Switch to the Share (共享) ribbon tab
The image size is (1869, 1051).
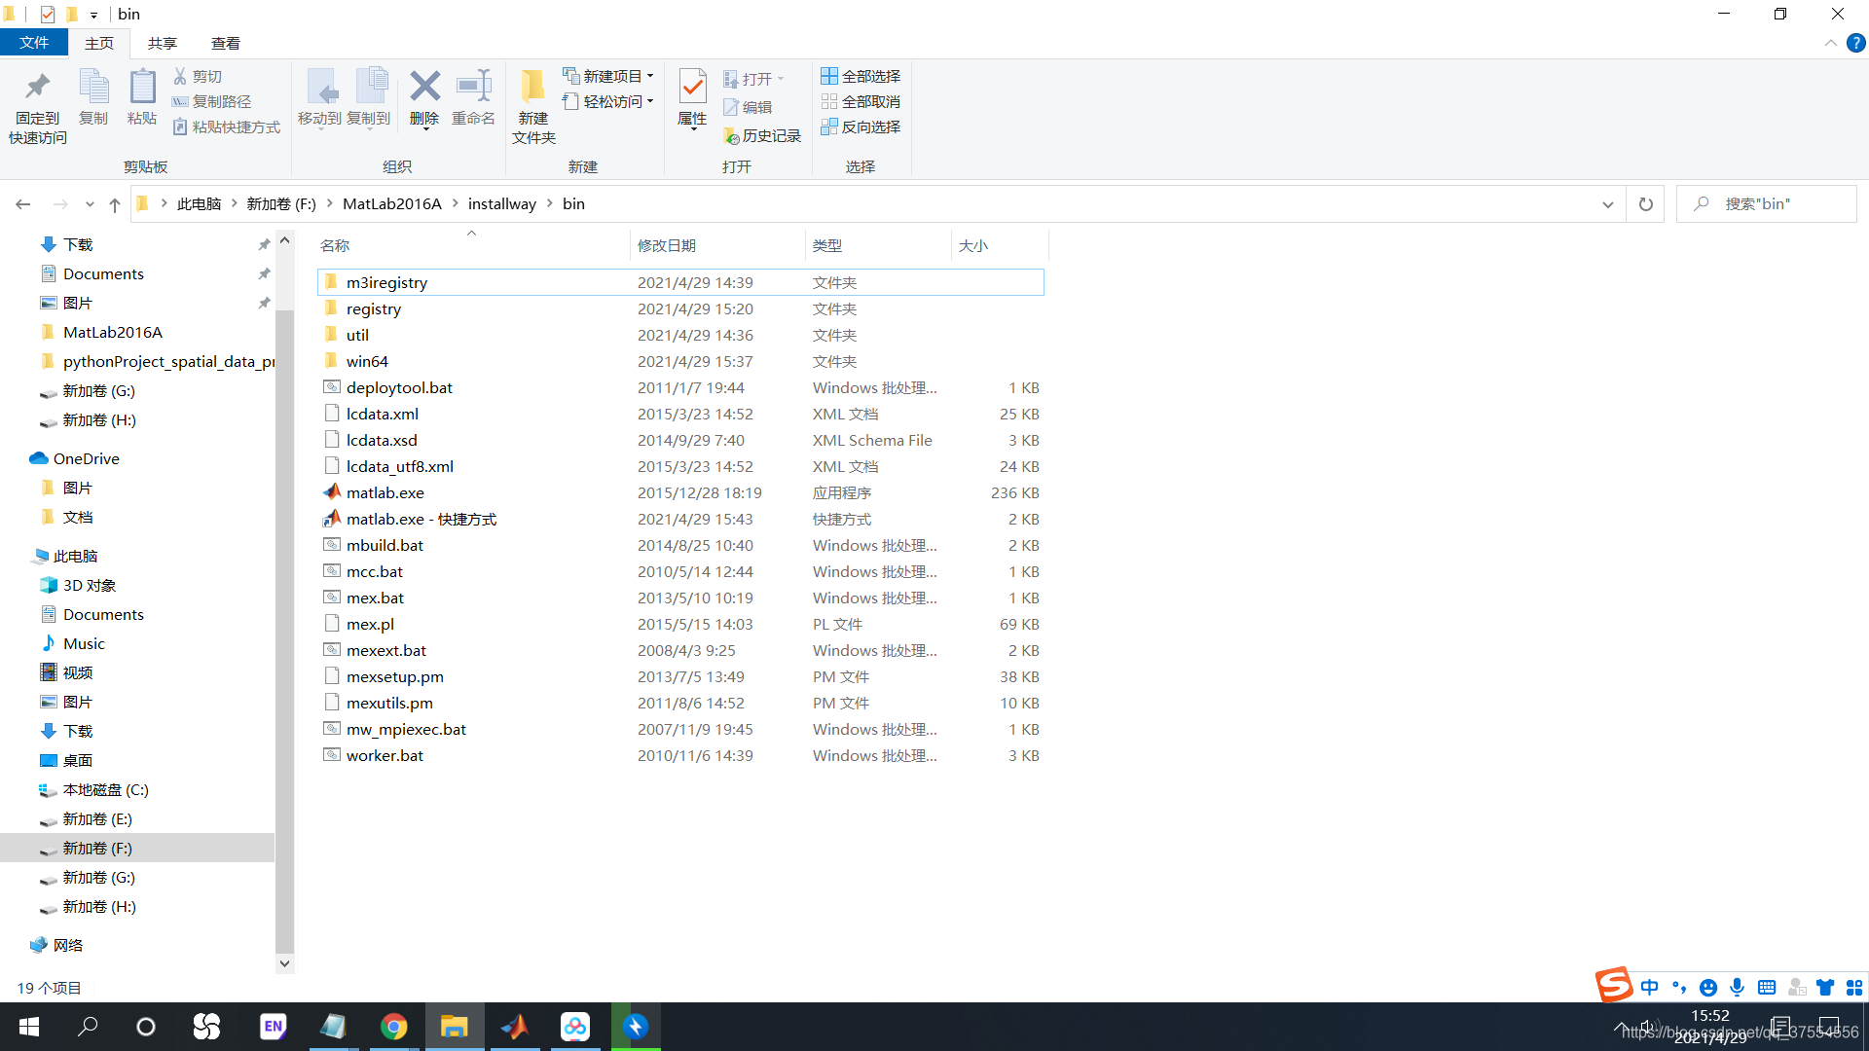tap(163, 43)
